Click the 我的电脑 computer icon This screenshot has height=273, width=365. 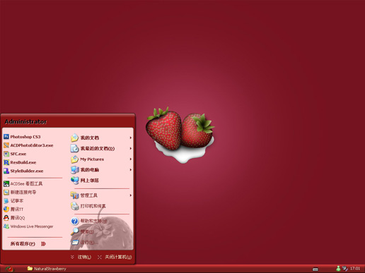click(74, 170)
